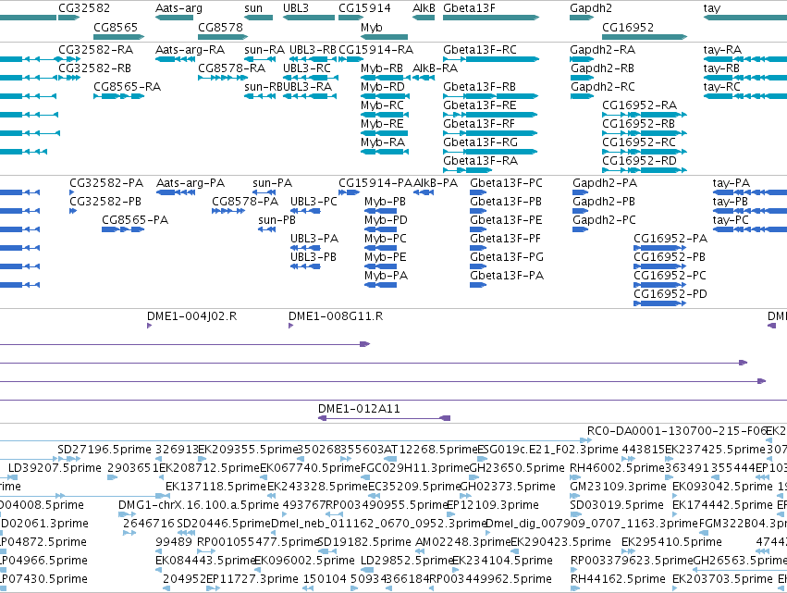The width and height of the screenshot is (787, 593).
Task: Click protein UBL3-PA
Action: [x=306, y=248]
